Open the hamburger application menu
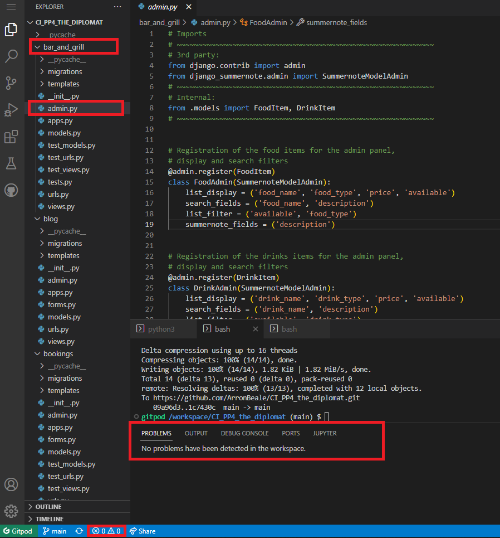500x538 pixels. (x=11, y=7)
